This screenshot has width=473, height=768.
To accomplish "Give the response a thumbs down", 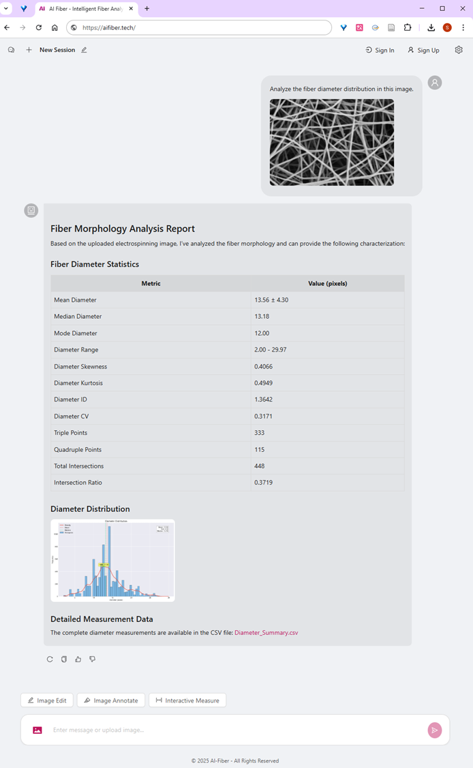I will click(93, 659).
